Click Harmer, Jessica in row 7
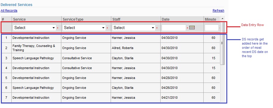This screenshot has height=108, width=273. coord(123,98)
